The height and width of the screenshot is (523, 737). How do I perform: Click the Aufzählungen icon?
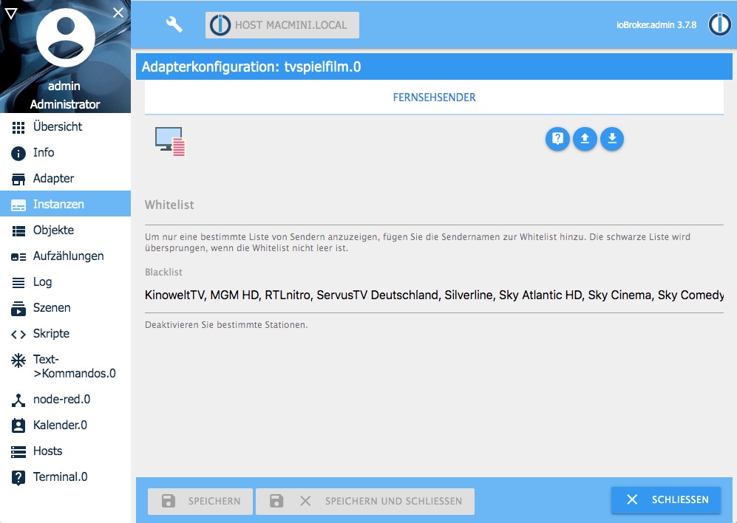[x=18, y=256]
